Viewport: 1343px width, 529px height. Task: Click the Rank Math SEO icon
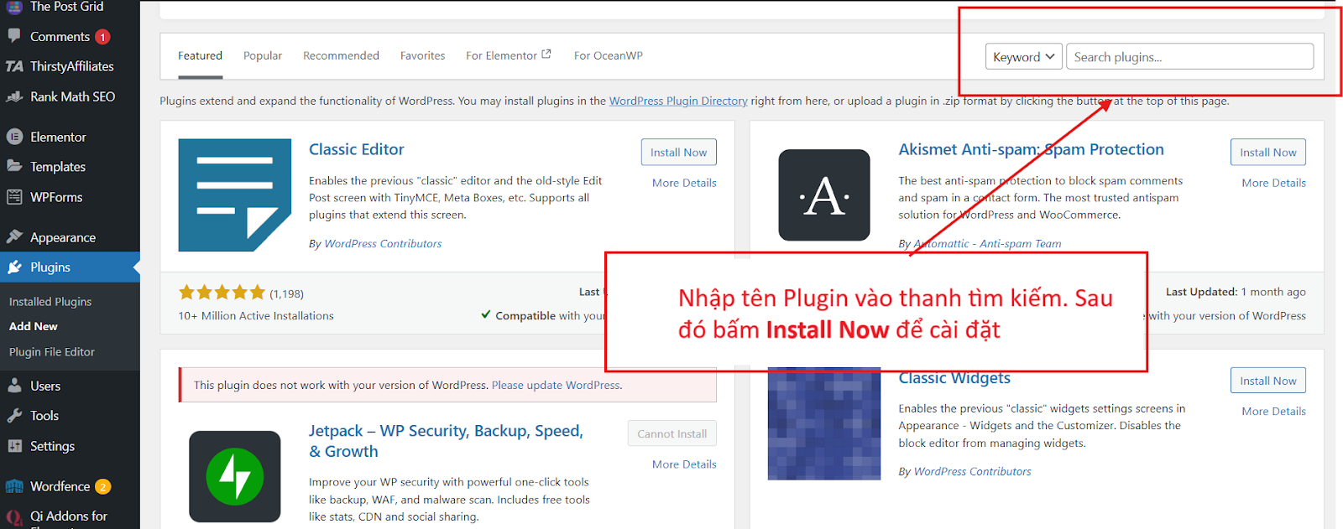14,96
